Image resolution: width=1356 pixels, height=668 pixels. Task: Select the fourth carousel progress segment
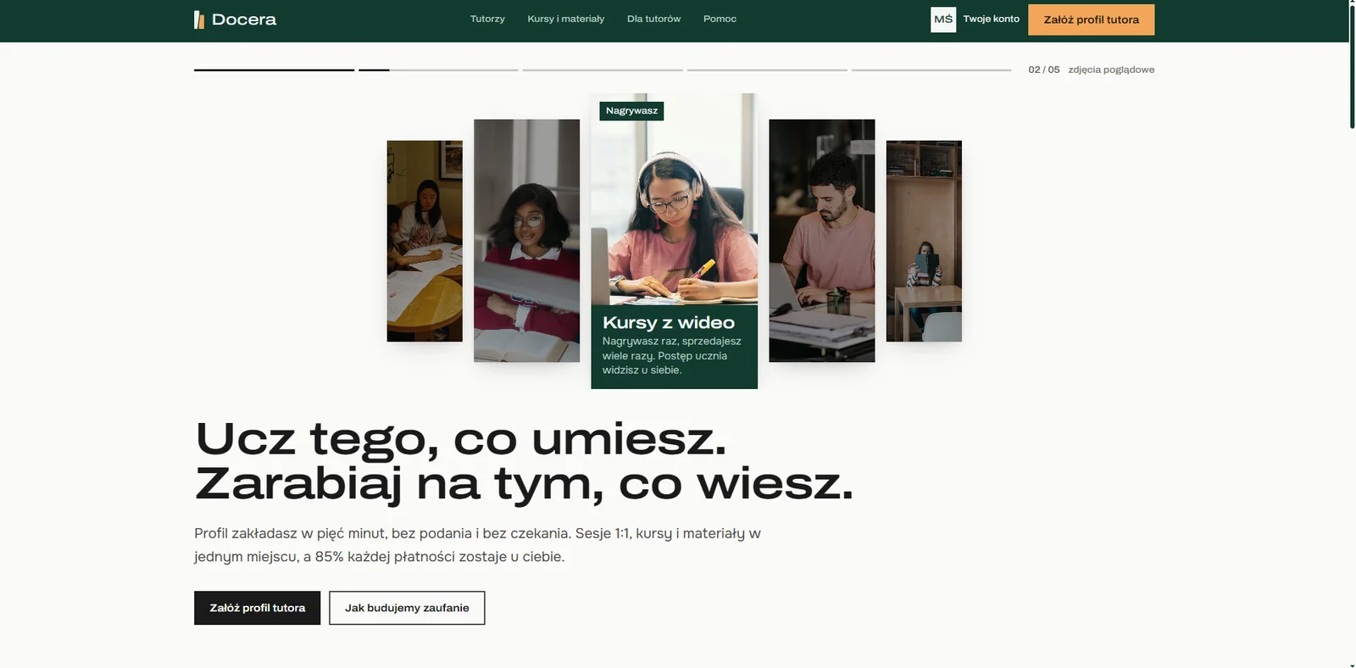(767, 70)
